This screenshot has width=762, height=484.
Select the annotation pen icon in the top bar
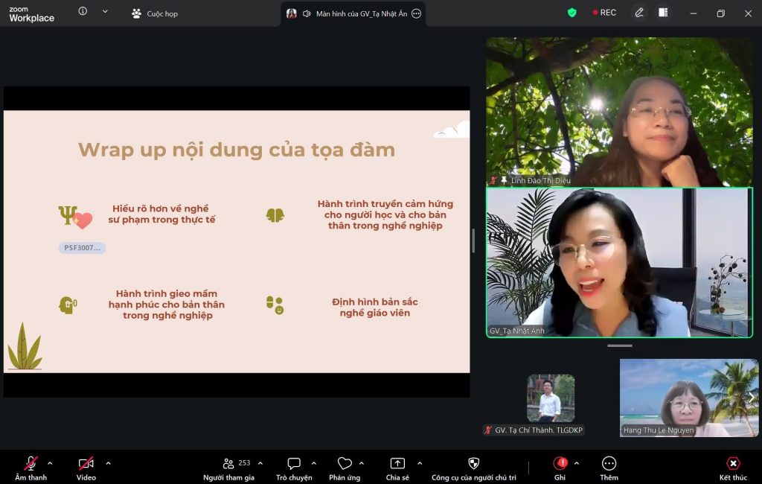pyautogui.click(x=639, y=13)
